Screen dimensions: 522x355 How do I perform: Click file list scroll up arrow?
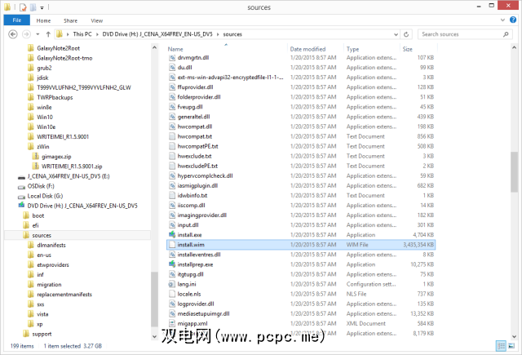click(514, 48)
